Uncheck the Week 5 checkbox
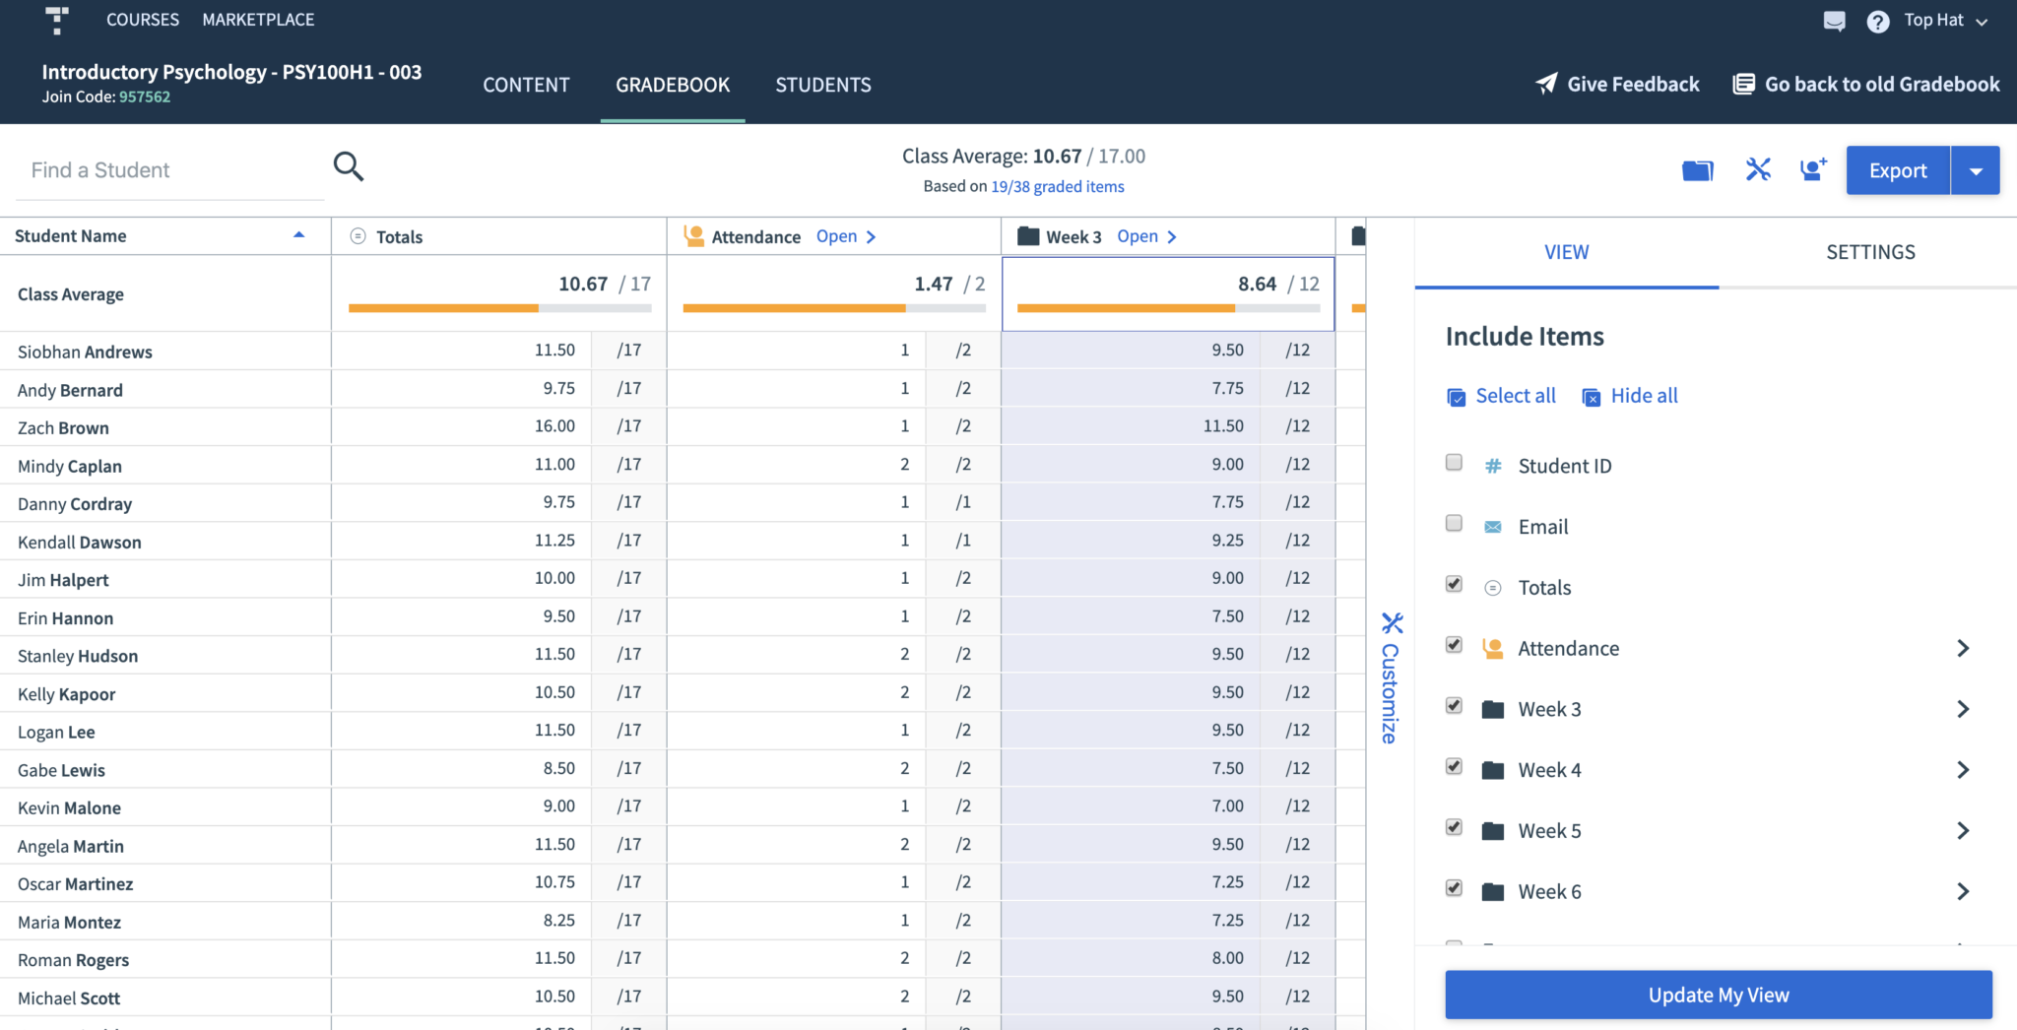 (x=1454, y=827)
